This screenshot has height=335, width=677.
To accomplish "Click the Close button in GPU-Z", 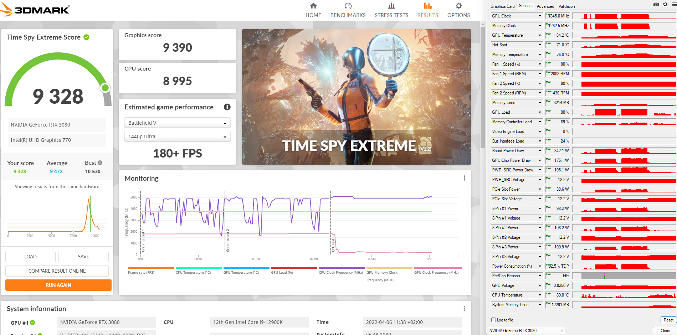I will pyautogui.click(x=665, y=331).
